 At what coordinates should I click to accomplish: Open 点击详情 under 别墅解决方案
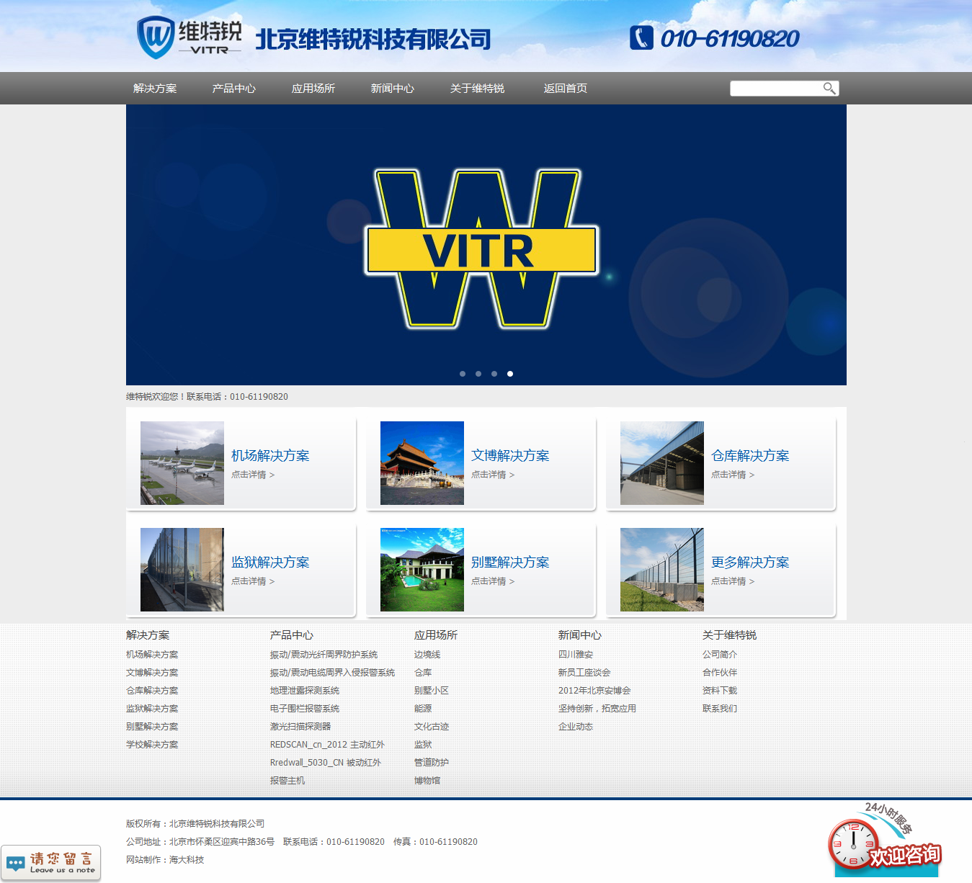click(492, 581)
